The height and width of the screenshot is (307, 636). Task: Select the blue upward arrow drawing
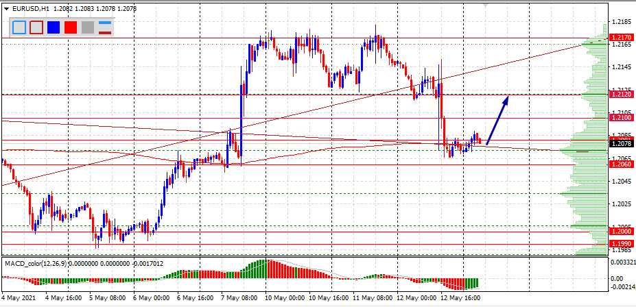[497, 119]
